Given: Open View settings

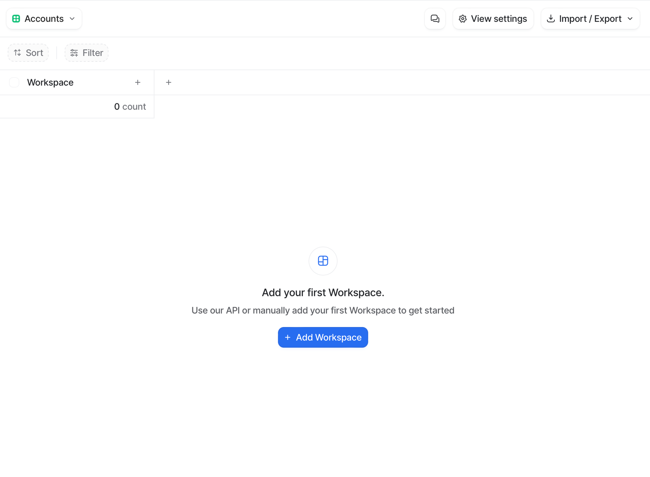Looking at the screenshot, I should pos(493,19).
